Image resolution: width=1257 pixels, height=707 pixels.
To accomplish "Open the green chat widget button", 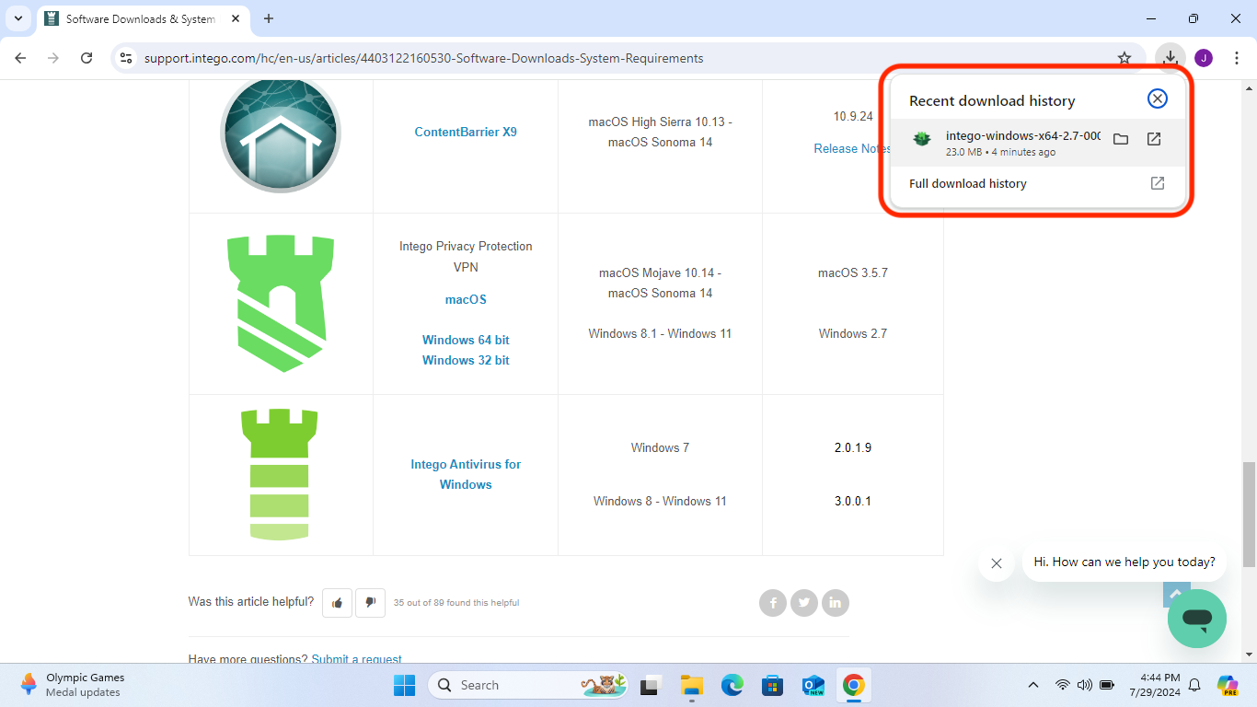I will pyautogui.click(x=1197, y=619).
